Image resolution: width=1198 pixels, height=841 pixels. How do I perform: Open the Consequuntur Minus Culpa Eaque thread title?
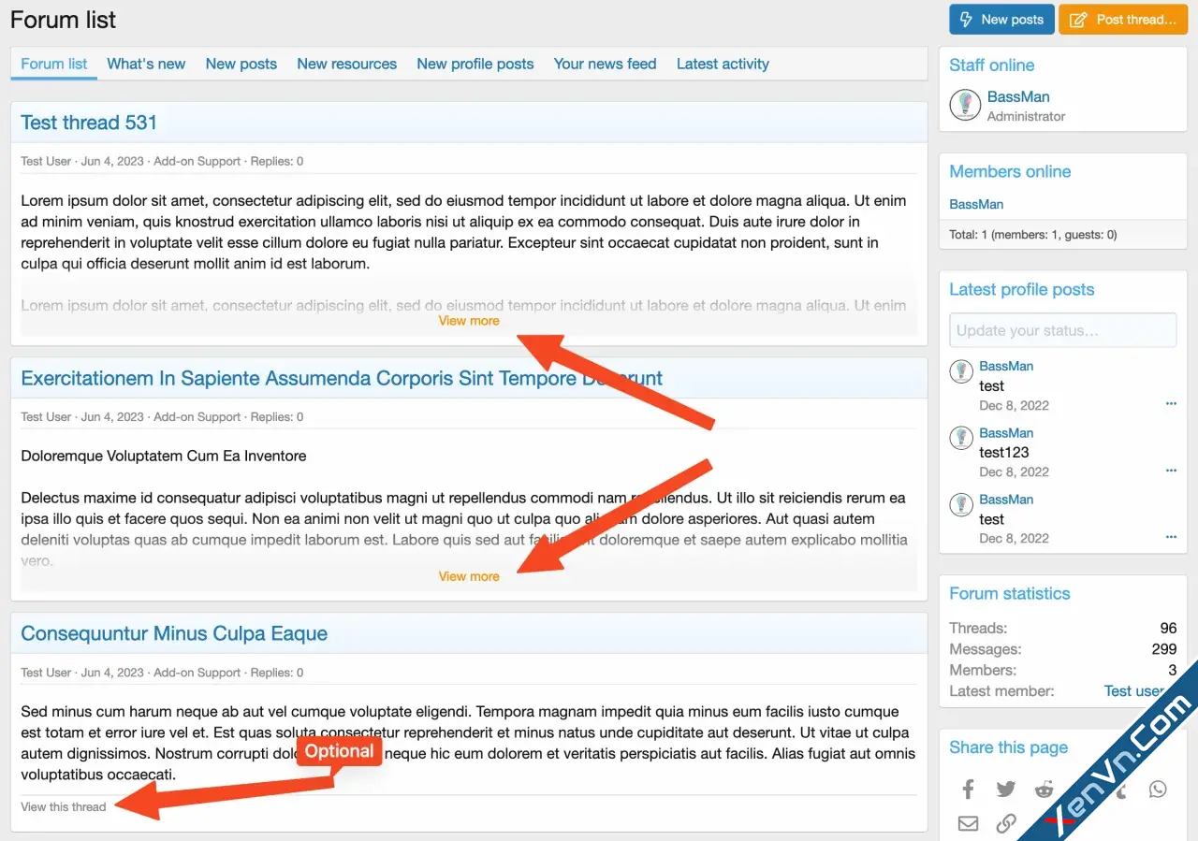(174, 633)
